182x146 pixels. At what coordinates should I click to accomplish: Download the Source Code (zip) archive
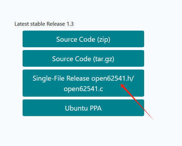(x=83, y=39)
